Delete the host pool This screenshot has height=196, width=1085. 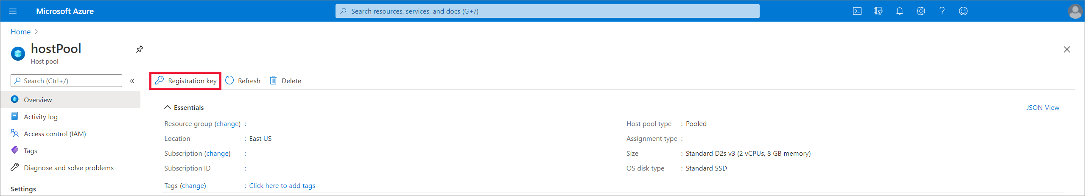coord(285,81)
